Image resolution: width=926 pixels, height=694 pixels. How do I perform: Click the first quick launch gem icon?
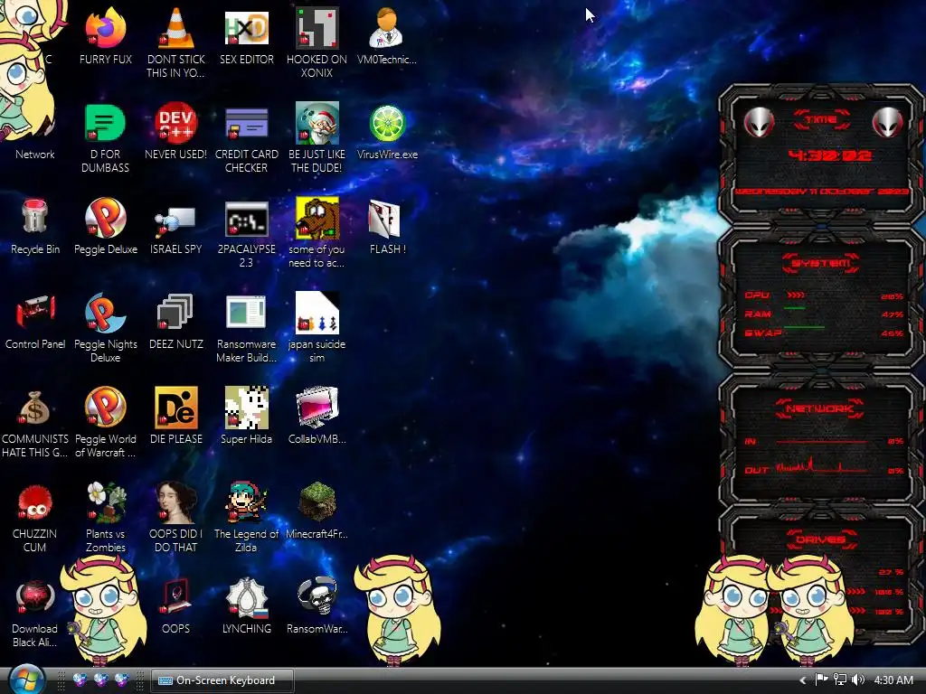80,680
